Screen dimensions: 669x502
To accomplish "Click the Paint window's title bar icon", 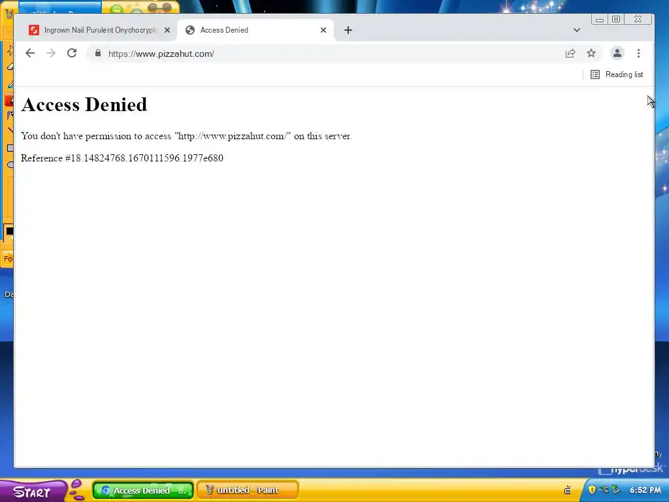I will 8,13.
